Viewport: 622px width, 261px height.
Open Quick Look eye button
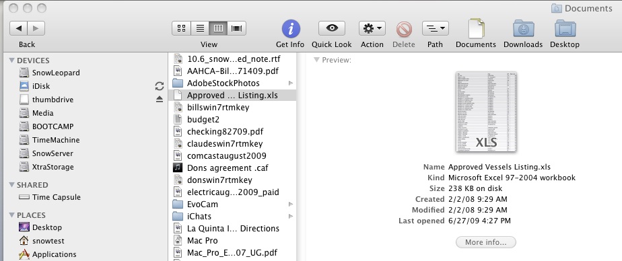[332, 28]
